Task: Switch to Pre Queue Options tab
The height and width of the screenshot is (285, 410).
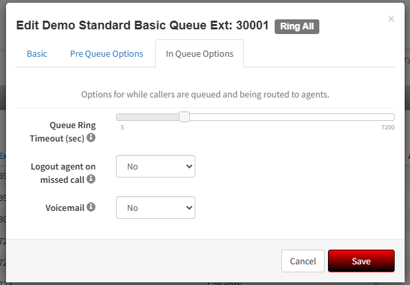Action: pyautogui.click(x=107, y=53)
